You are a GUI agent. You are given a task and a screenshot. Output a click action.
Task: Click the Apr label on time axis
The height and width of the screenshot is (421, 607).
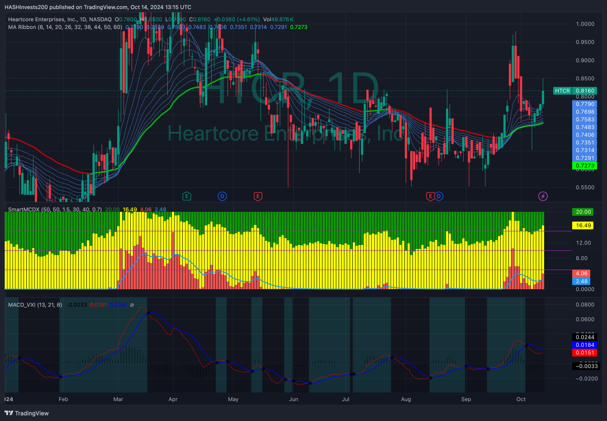coord(173,399)
